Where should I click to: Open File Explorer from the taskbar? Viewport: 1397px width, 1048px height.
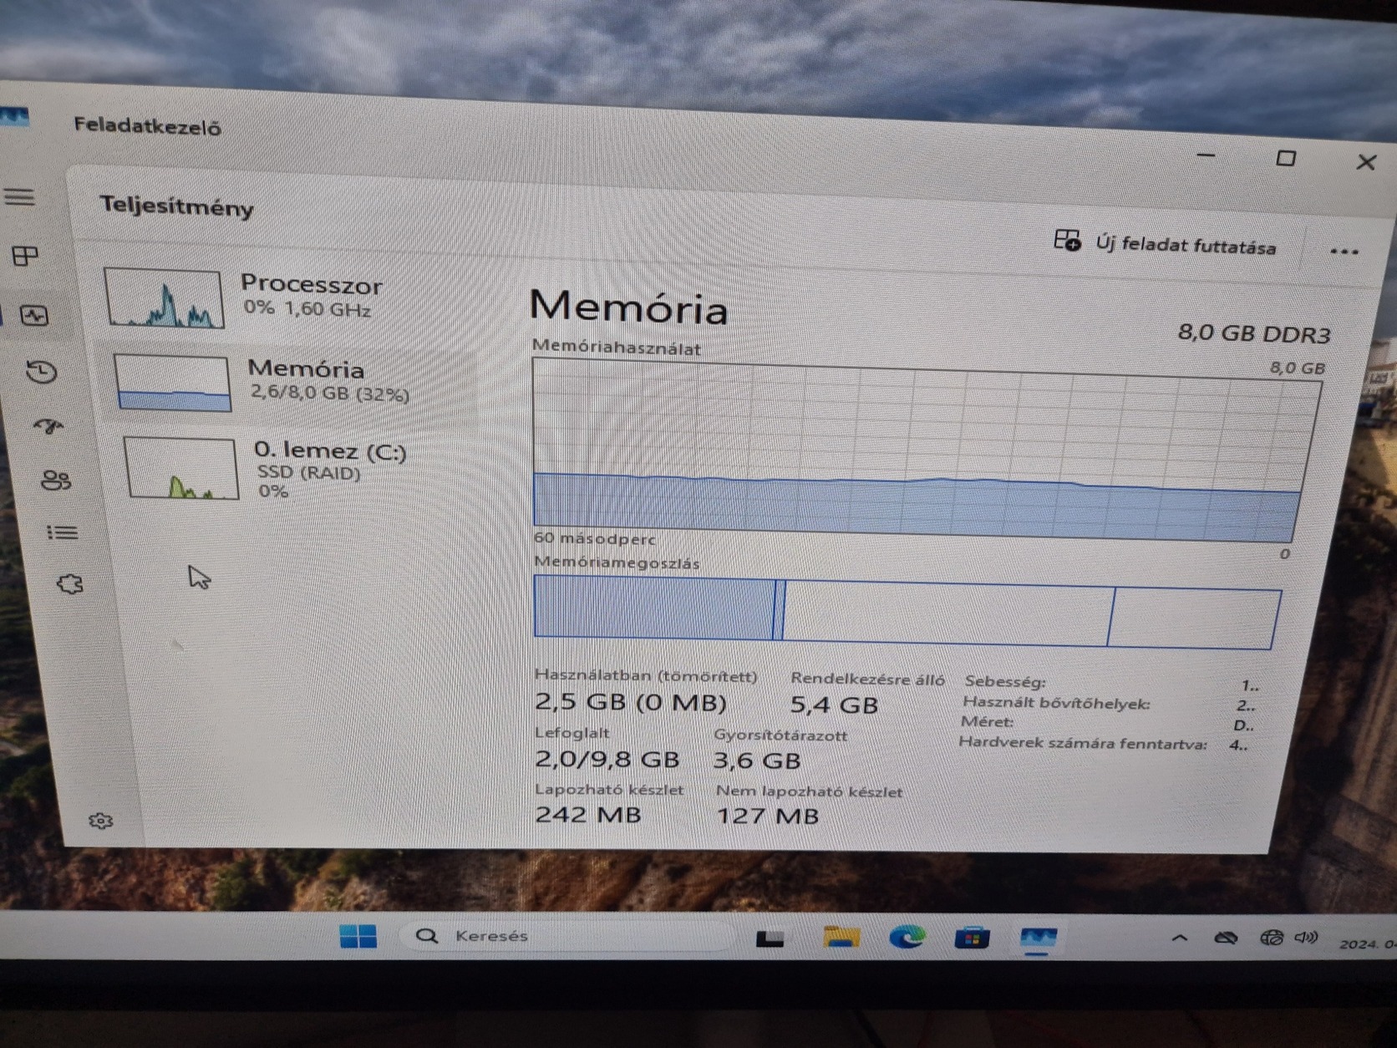coord(841,937)
